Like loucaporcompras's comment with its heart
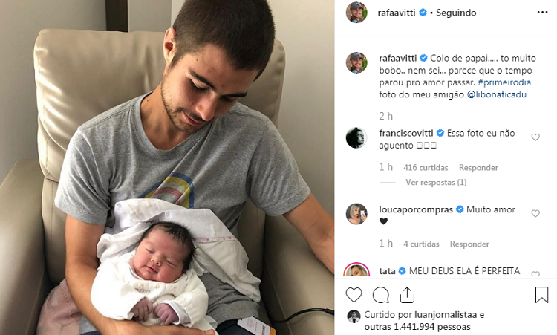Screen dimensions: 557x335 [x=535, y=213]
